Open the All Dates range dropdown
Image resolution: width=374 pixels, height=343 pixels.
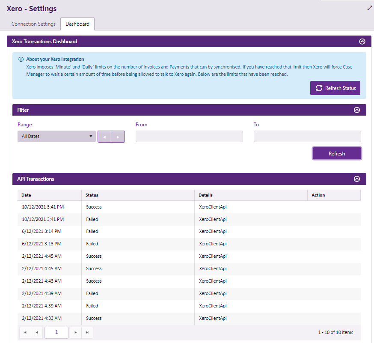[x=56, y=137]
